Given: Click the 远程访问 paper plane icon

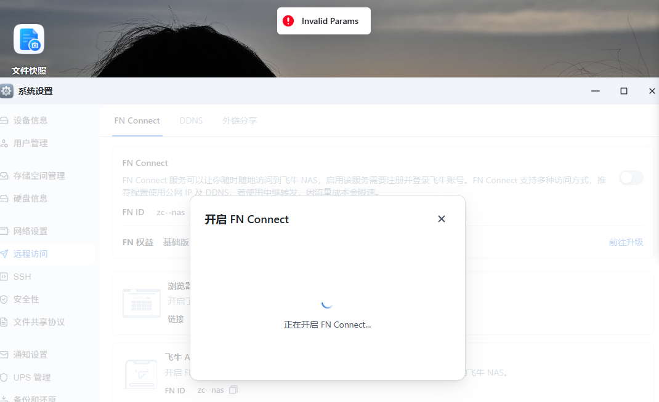Looking at the screenshot, I should coord(4,254).
